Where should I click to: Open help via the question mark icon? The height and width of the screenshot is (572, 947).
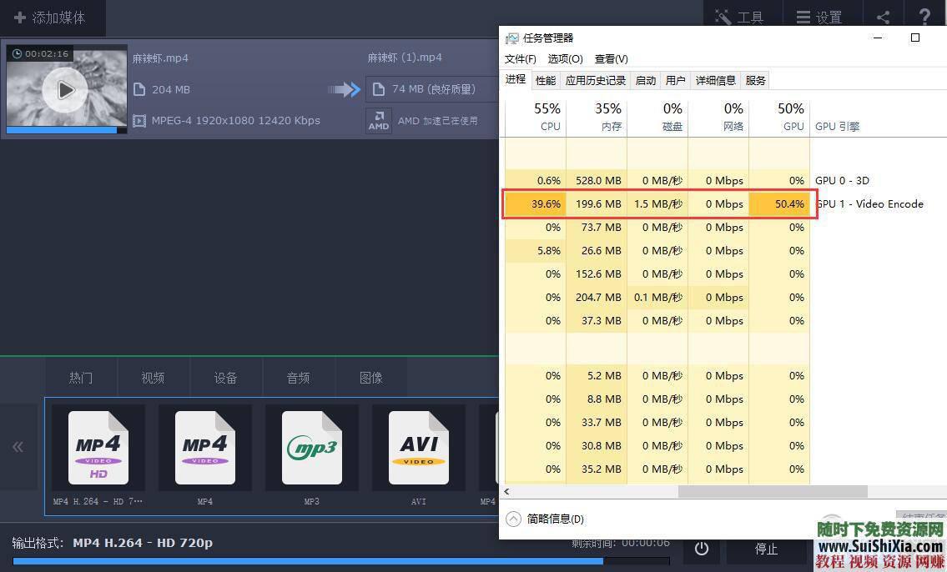(924, 16)
